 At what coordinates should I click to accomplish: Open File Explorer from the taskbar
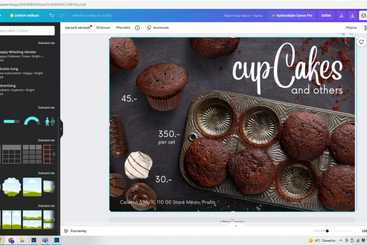point(22,240)
